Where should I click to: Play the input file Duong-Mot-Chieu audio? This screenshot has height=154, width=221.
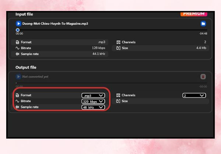(18, 23)
